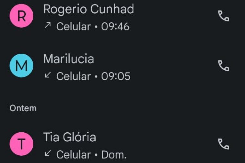
Task: Open the pink R contact avatar
Action: (21, 16)
